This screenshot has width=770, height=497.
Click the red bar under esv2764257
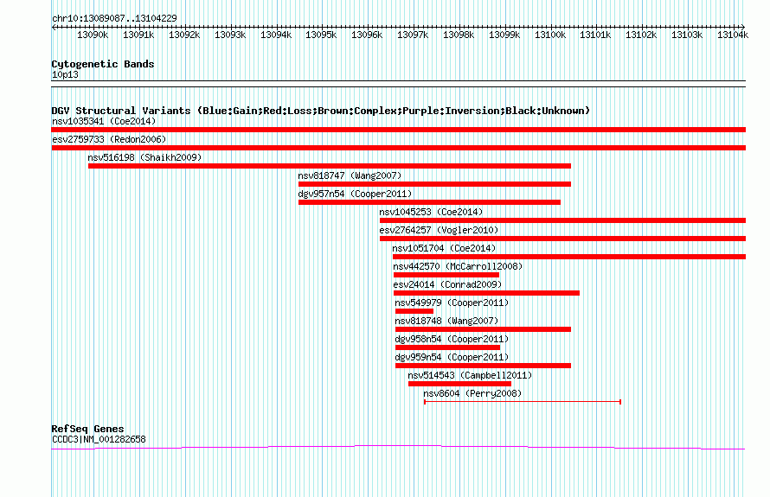click(562, 239)
